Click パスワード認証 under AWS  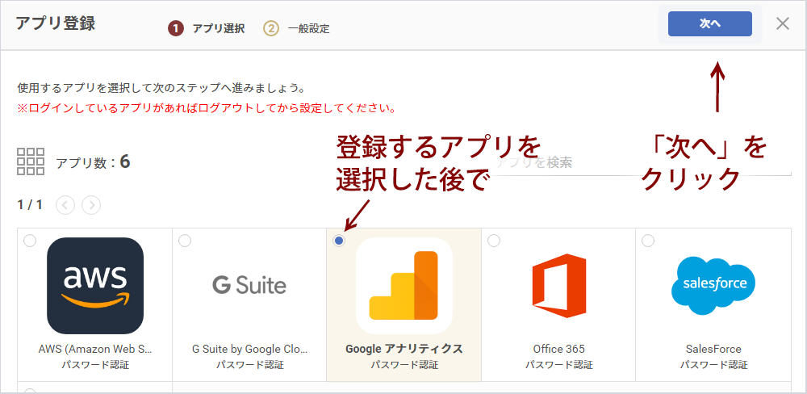click(x=95, y=365)
